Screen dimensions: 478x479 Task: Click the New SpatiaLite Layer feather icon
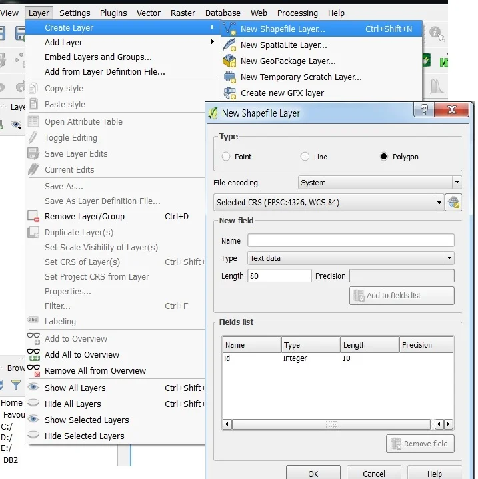coord(230,45)
